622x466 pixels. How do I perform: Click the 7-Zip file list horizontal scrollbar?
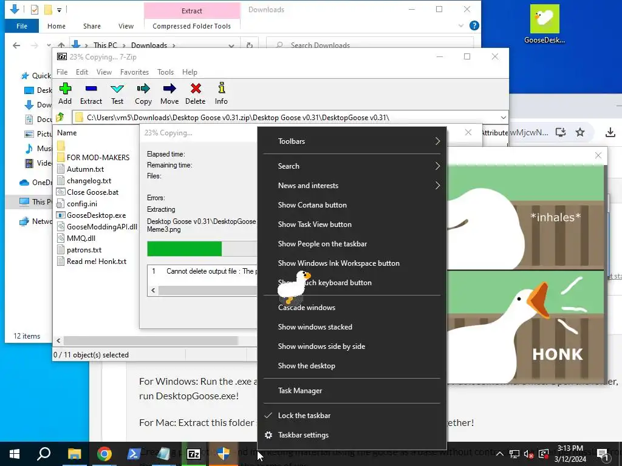(x=151, y=341)
